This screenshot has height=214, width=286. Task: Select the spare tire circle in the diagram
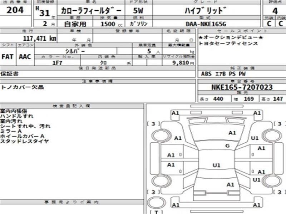[x=156, y=203]
